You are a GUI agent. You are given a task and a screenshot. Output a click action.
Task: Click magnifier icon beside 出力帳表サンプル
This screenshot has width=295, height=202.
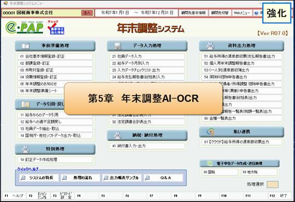[106, 178]
